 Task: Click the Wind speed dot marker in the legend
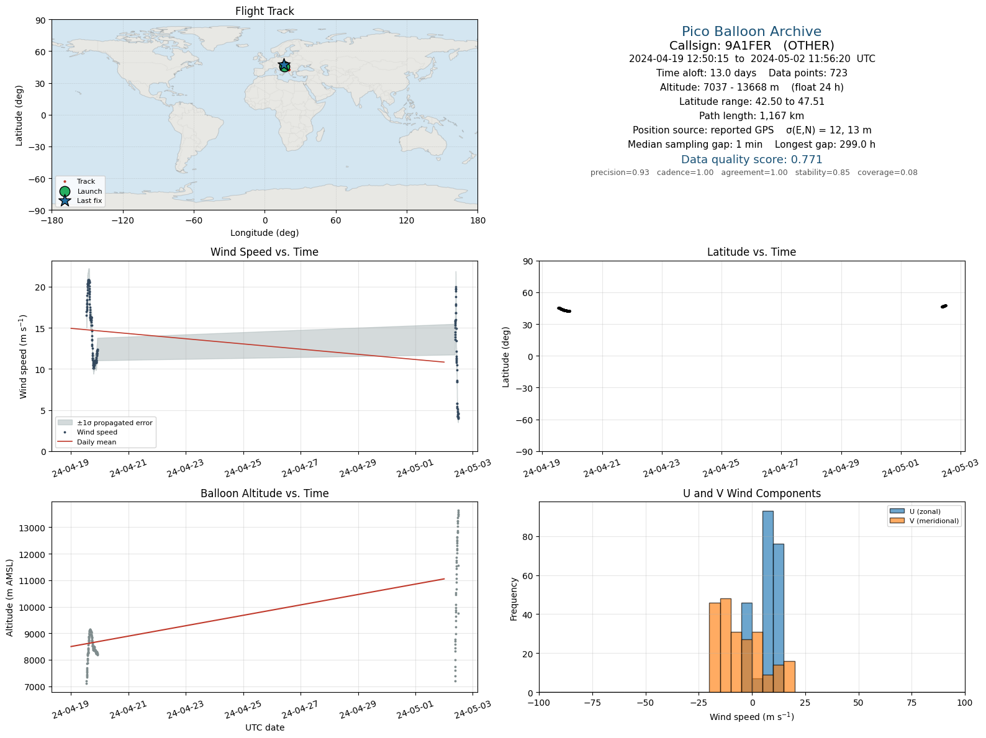pyautogui.click(x=65, y=432)
